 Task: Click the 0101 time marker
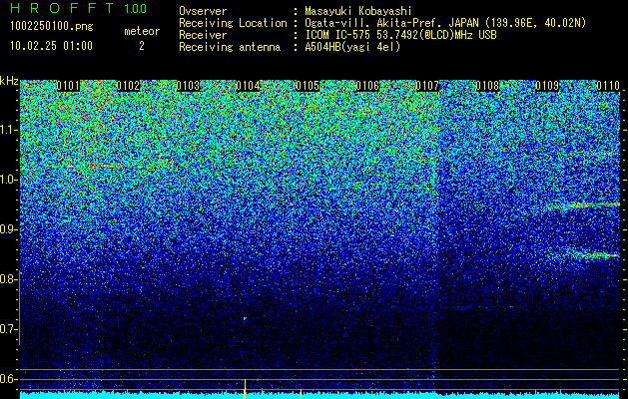68,86
